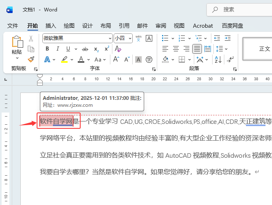Decrease font size with A-down icon
The width and height of the screenshot is (272, 205).
127,60
